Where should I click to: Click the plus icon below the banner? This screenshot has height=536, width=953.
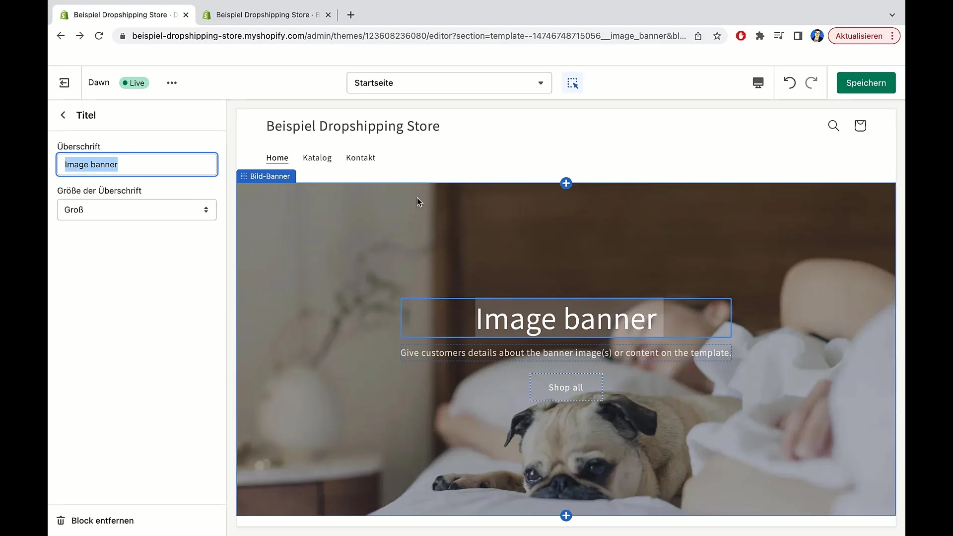click(566, 515)
